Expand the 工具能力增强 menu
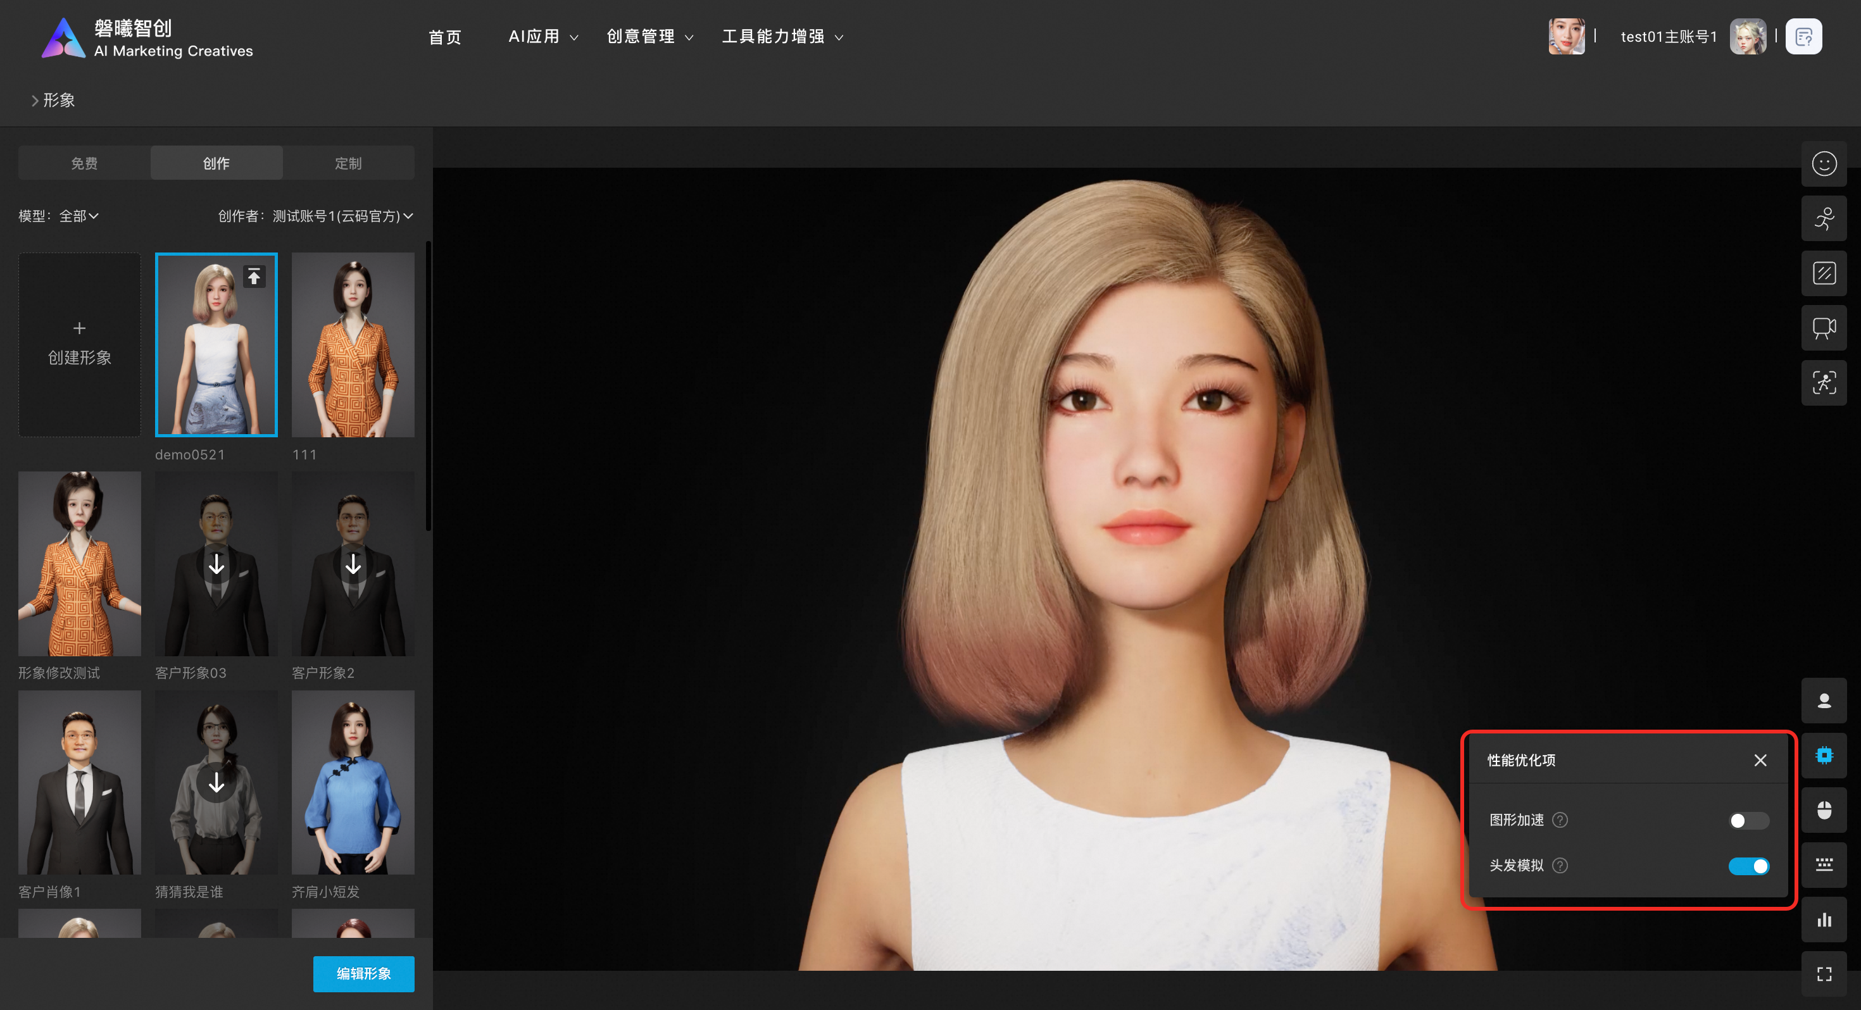This screenshot has height=1010, width=1861. point(782,37)
